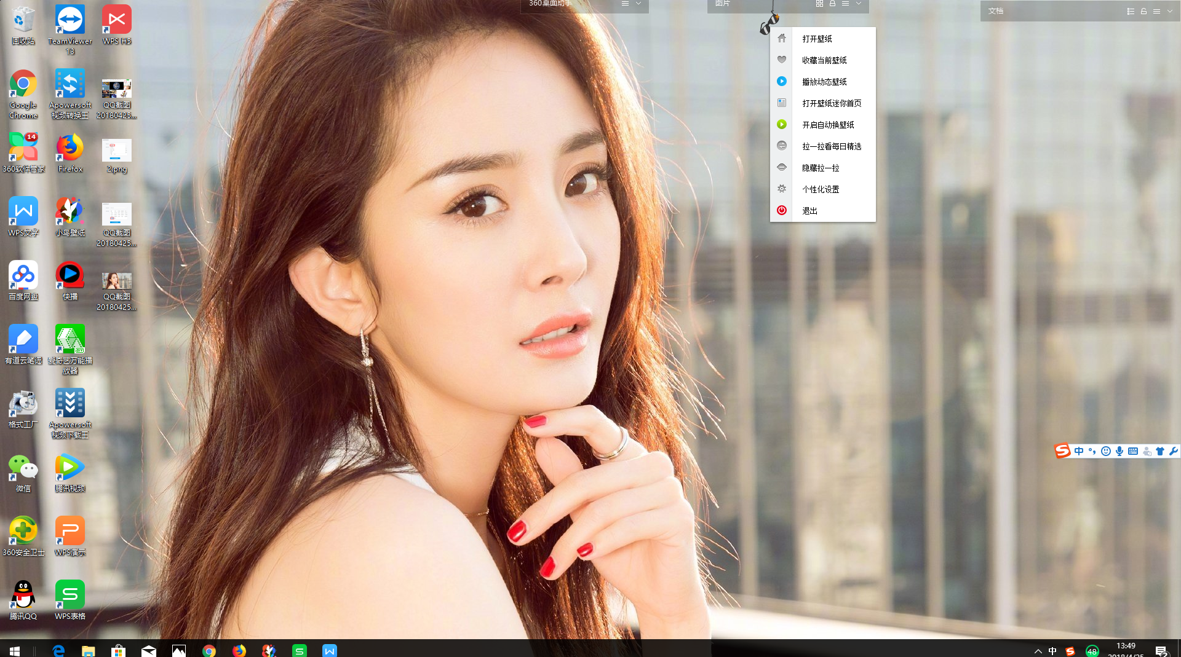This screenshot has width=1181, height=657.
Task: Toggle the lock on the 图片 panel
Action: click(832, 4)
